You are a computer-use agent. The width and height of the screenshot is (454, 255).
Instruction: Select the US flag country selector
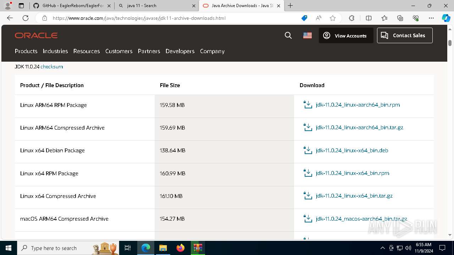(x=308, y=35)
